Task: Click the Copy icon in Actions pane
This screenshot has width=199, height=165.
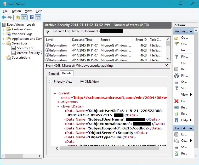Action: point(177,140)
